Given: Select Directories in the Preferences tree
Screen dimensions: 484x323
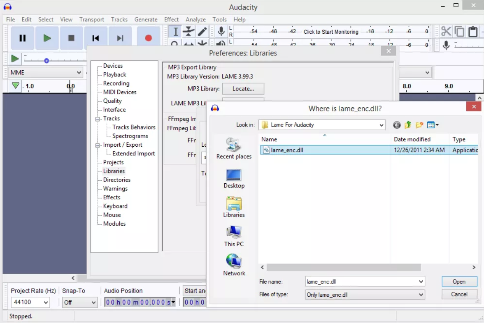Looking at the screenshot, I should click(x=117, y=180).
